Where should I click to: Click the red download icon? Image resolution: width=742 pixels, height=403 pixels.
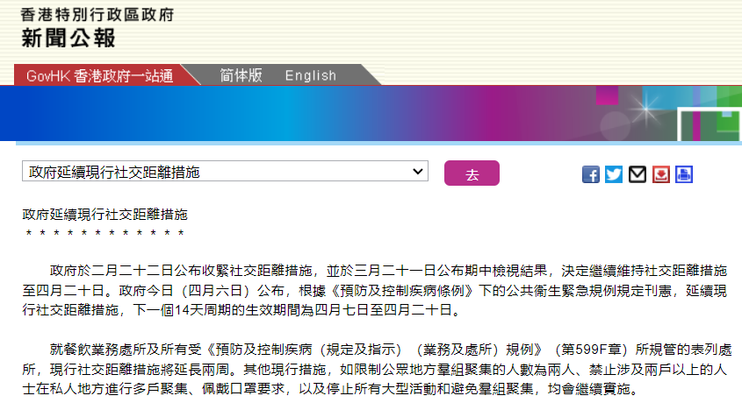tap(660, 173)
